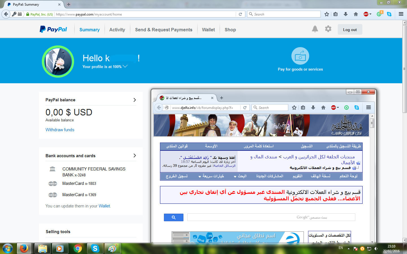The height and width of the screenshot is (254, 407).
Task: Open Send & Request Payments tab
Action: point(164,30)
